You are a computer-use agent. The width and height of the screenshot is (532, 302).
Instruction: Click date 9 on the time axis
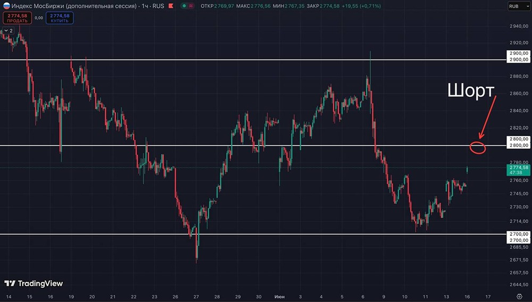tap(384, 297)
